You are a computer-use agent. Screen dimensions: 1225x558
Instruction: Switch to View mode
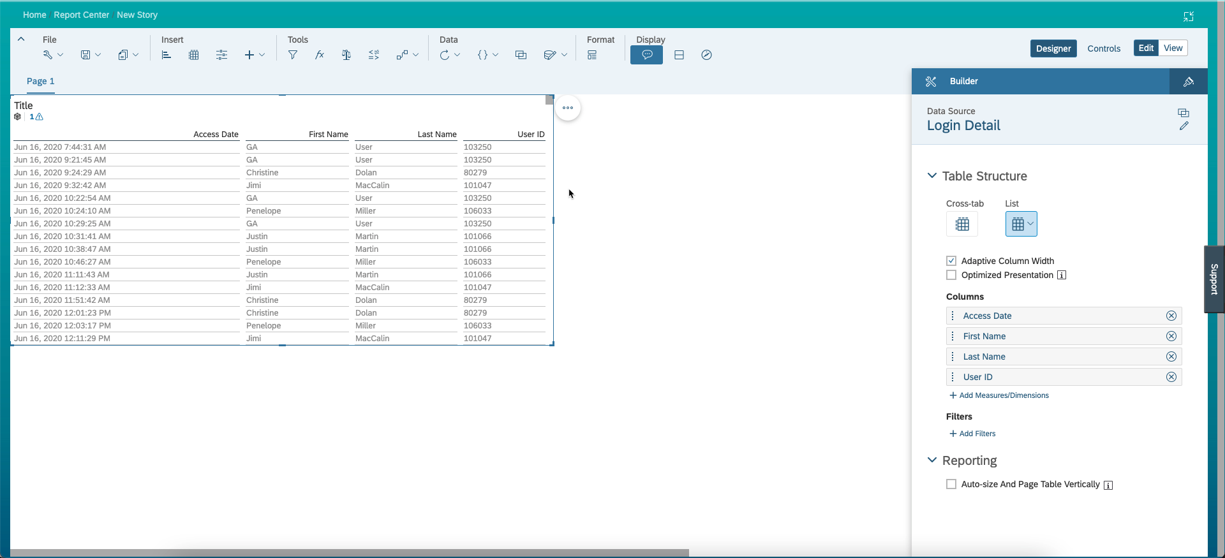1173,48
